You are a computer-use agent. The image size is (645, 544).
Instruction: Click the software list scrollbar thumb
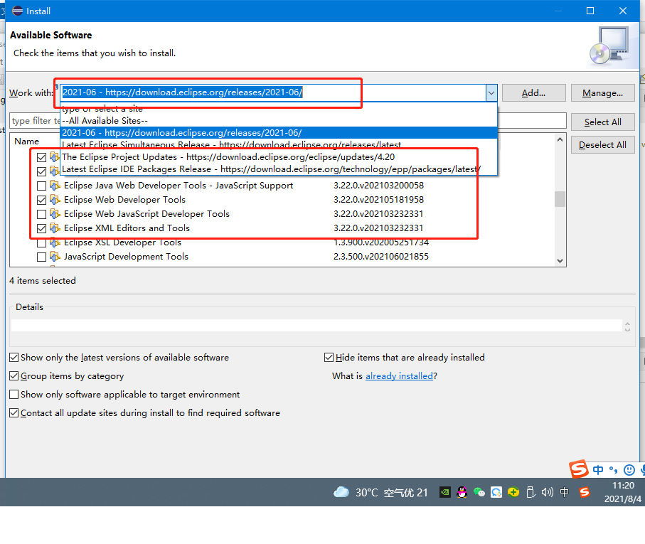click(560, 199)
